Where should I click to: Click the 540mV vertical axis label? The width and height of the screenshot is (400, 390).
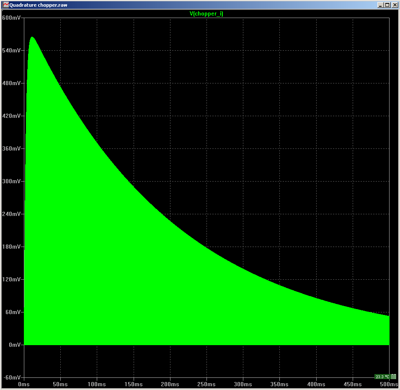[11, 50]
